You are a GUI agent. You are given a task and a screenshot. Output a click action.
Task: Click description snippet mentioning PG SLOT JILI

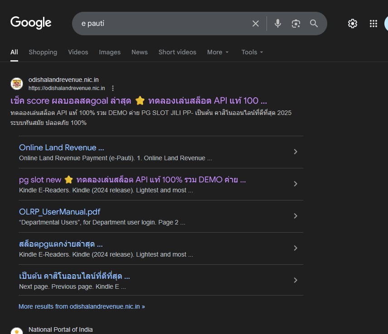[x=151, y=118]
